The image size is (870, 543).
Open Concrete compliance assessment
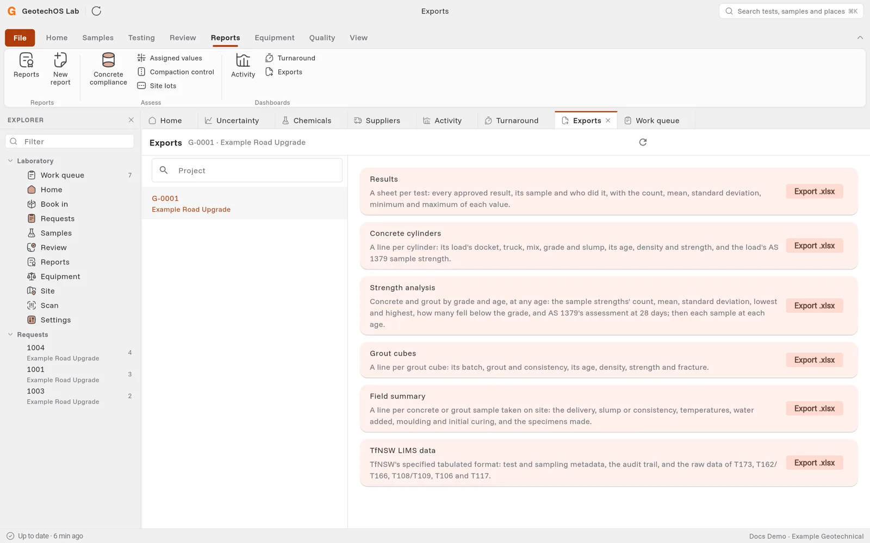[x=108, y=70]
